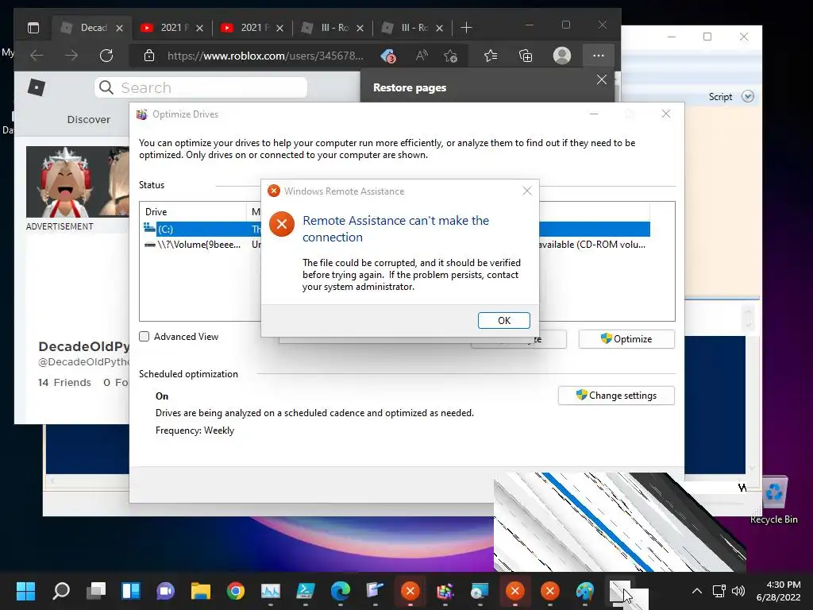Open the Edge Favorites list
Screen dimensions: 813x610
[491, 56]
